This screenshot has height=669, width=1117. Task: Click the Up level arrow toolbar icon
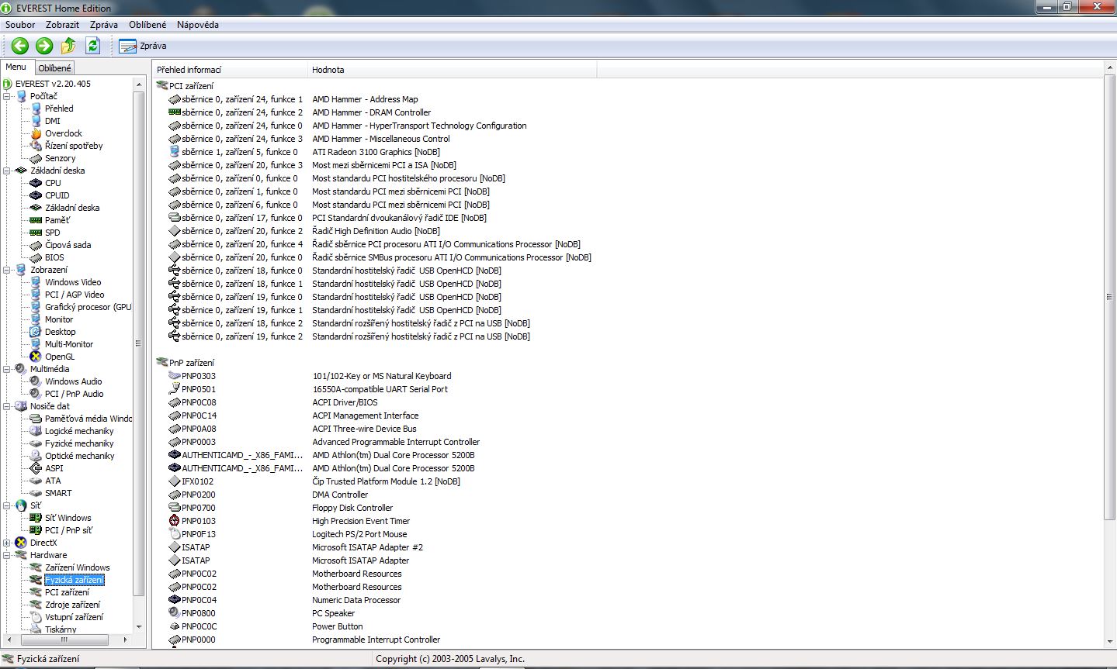pos(68,46)
